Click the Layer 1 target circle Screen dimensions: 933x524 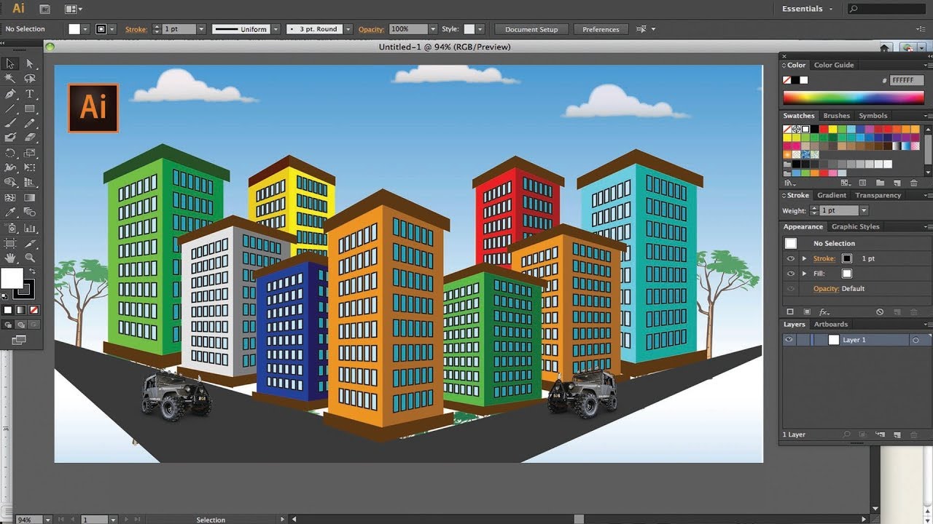pos(916,340)
